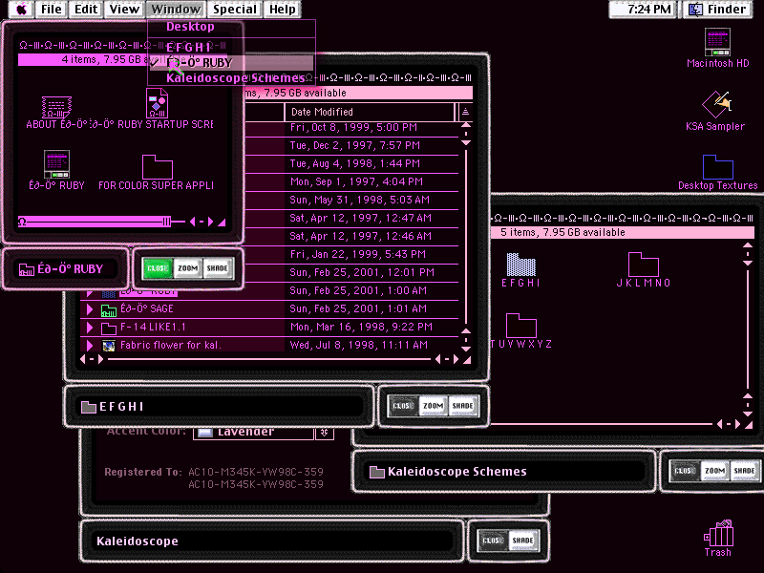Screen dimensions: 764x573
Task: Select the RUBY STARTUP SCREEN file icon
Action: 157,103
